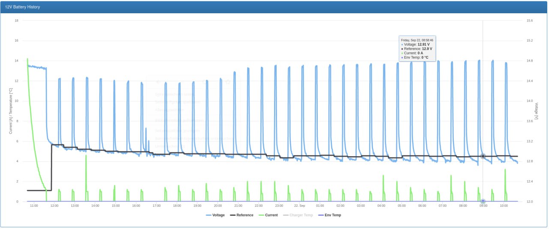Toggle the Voltage series in the legend
The image size is (549, 229).
coord(218,215)
